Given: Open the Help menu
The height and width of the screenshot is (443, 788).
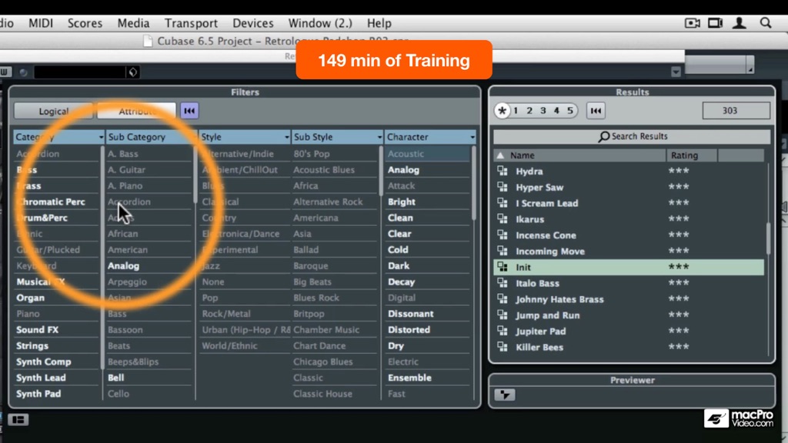Looking at the screenshot, I should 379,23.
